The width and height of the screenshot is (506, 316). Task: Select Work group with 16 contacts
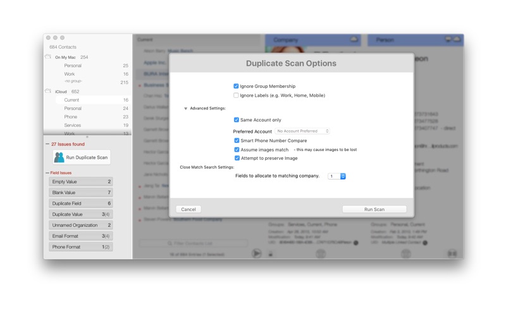click(94, 74)
